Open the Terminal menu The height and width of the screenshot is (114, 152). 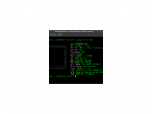(53, 35)
